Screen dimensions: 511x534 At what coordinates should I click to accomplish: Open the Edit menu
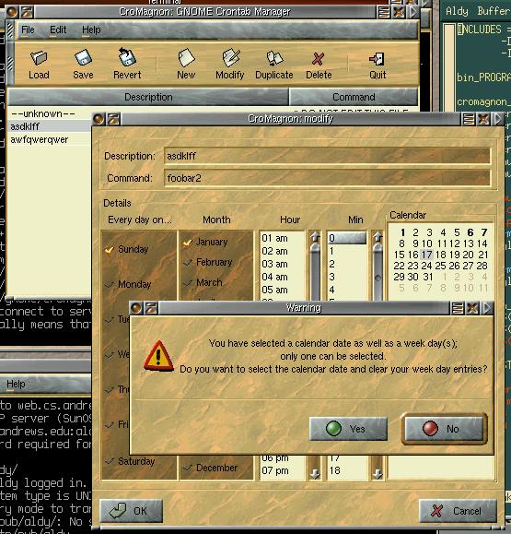(58, 30)
